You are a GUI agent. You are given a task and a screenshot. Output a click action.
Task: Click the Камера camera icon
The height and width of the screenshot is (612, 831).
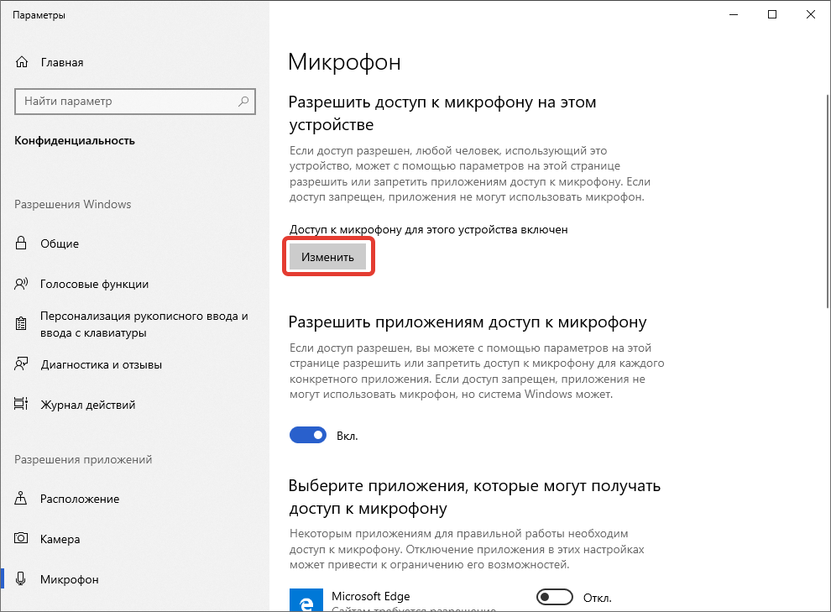pyautogui.click(x=22, y=539)
